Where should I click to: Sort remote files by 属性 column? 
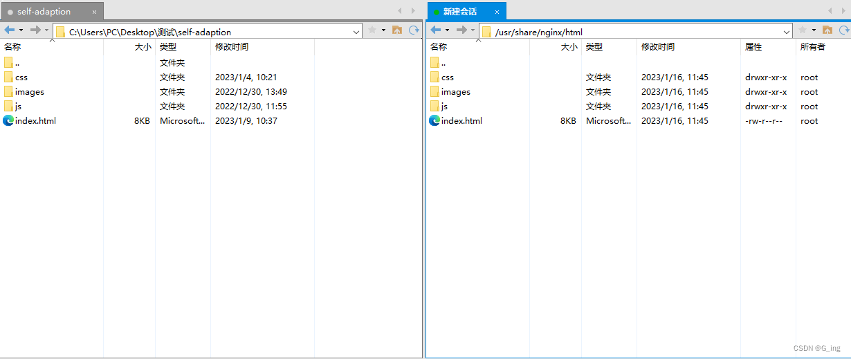pyautogui.click(x=753, y=47)
